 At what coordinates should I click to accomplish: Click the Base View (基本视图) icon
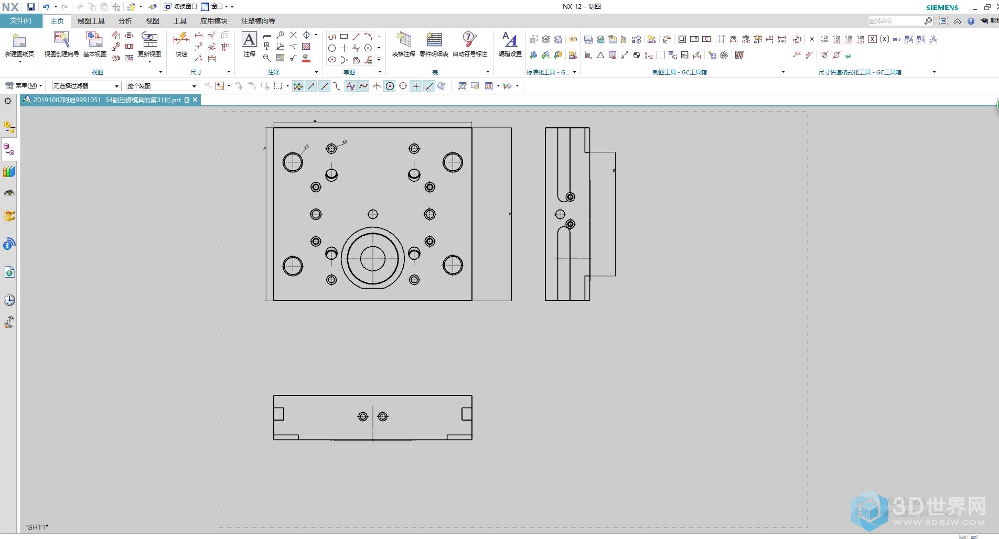tap(94, 40)
